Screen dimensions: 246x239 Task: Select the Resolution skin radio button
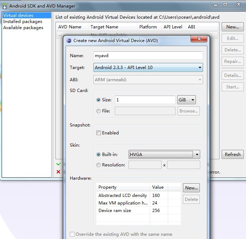pyautogui.click(x=98, y=165)
